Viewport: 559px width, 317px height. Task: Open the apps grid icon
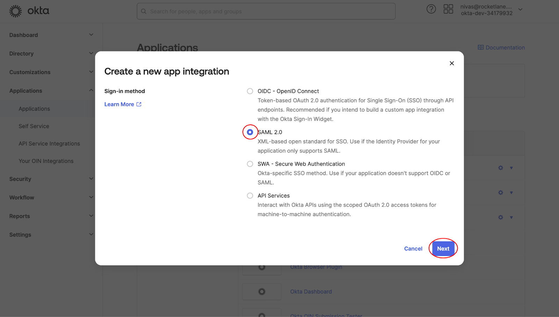[x=448, y=9]
